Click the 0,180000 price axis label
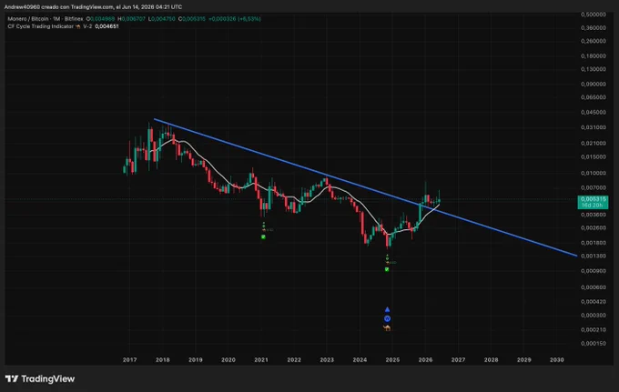Viewport: 619px width, 392px height. tap(594, 56)
